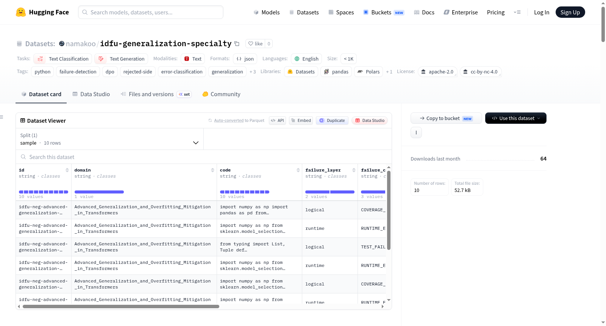
Task: Click the pandas library tag
Action: pos(336,72)
